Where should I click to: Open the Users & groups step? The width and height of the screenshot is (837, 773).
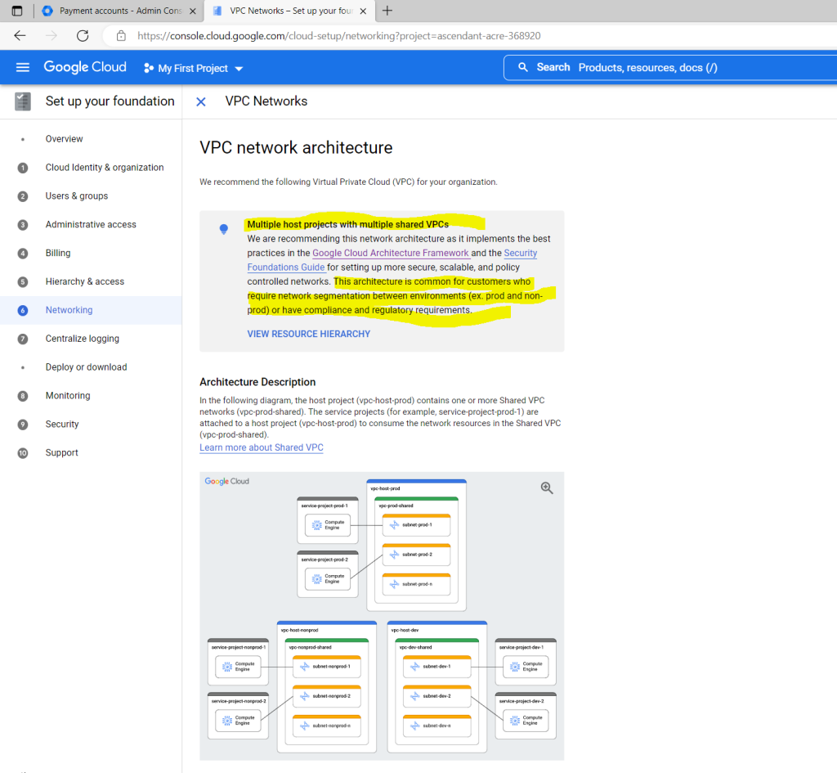click(77, 196)
